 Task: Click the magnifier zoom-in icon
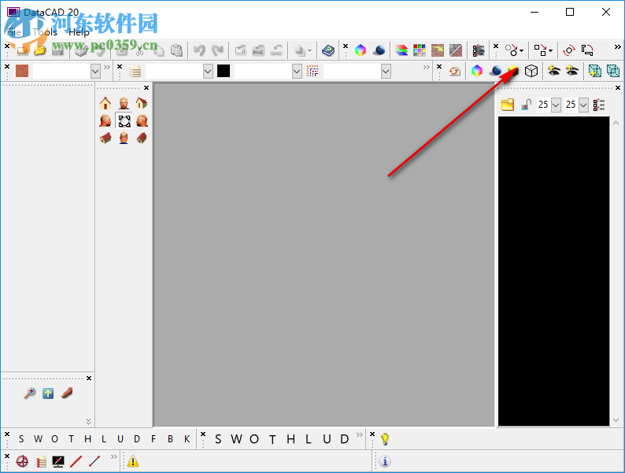pos(29,394)
